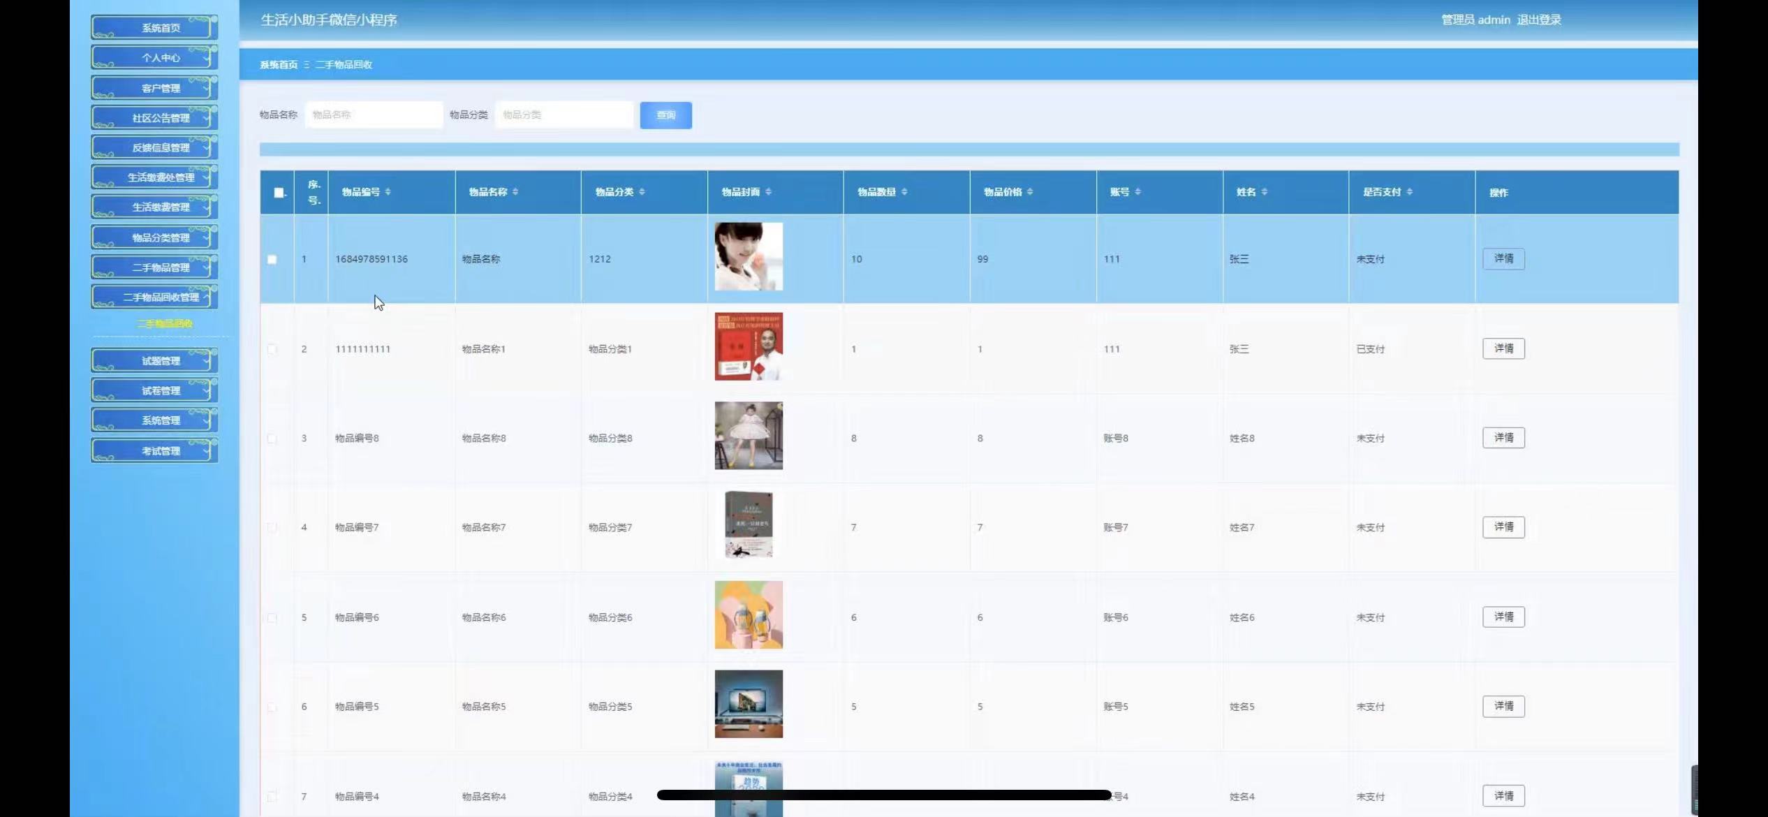The height and width of the screenshot is (817, 1768).
Task: Click the 账号8 cell
Action: (x=1116, y=439)
